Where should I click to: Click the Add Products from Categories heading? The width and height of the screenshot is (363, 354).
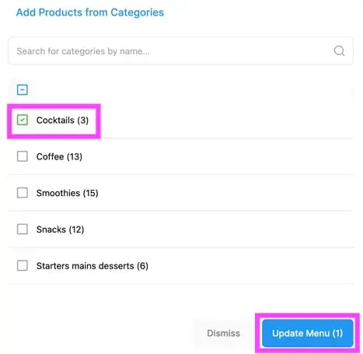point(90,12)
